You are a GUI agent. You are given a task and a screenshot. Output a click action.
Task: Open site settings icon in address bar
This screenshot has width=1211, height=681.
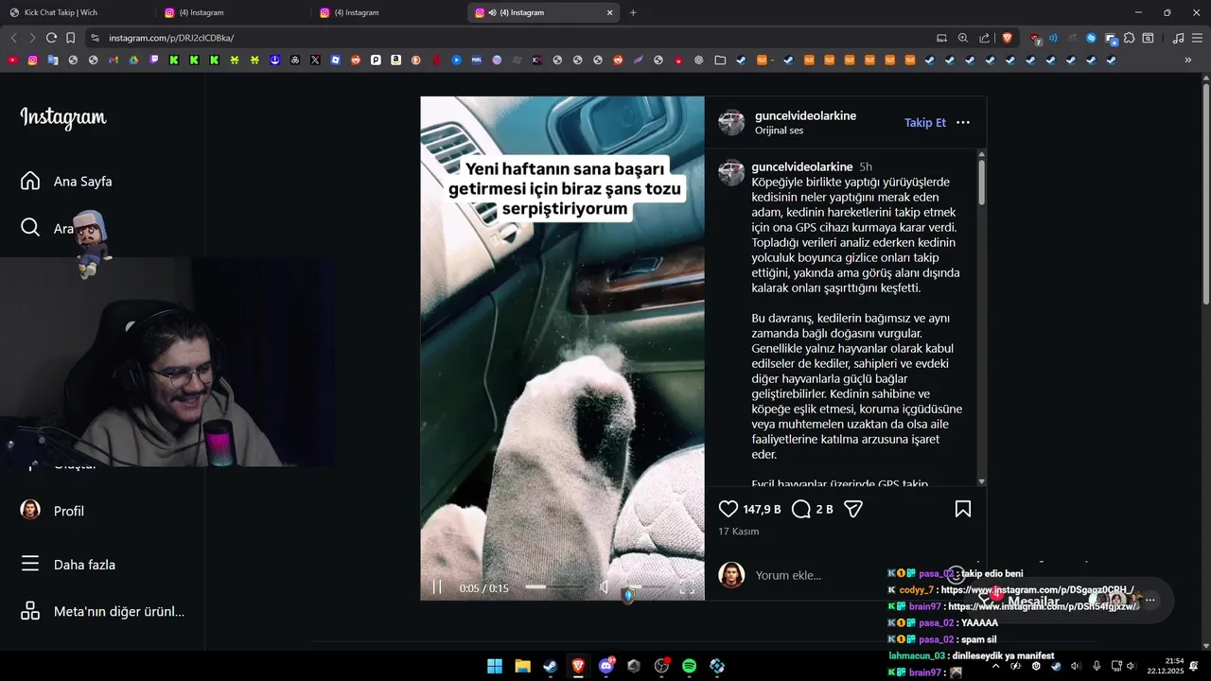click(95, 38)
